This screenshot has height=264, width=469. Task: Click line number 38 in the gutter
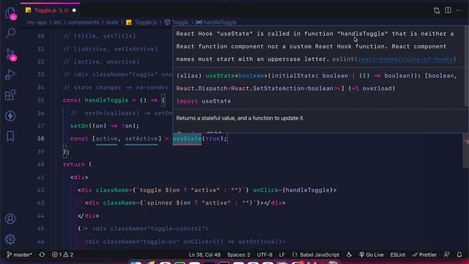click(41, 139)
